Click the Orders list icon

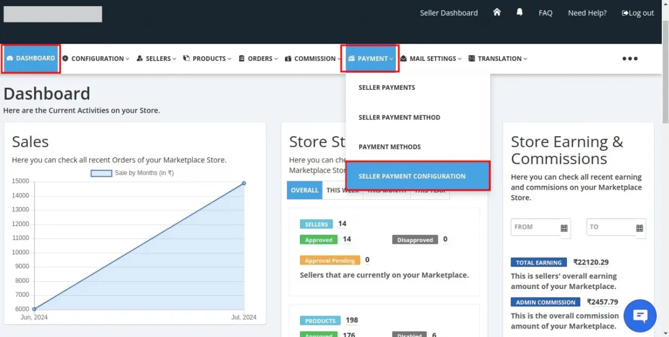click(x=241, y=59)
